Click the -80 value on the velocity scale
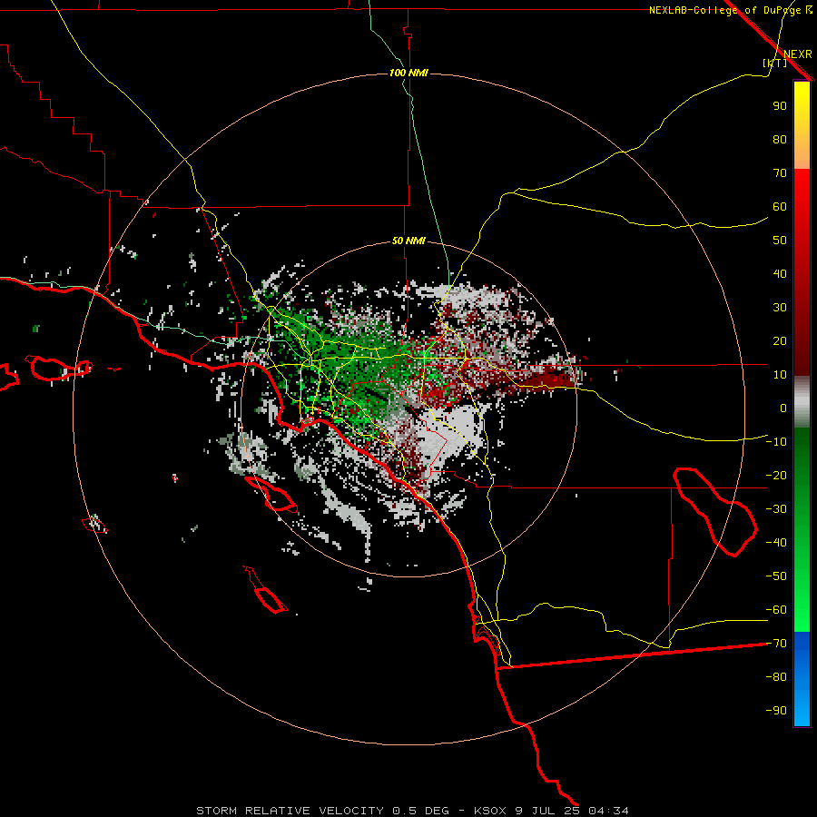817x817 pixels. coord(776,677)
